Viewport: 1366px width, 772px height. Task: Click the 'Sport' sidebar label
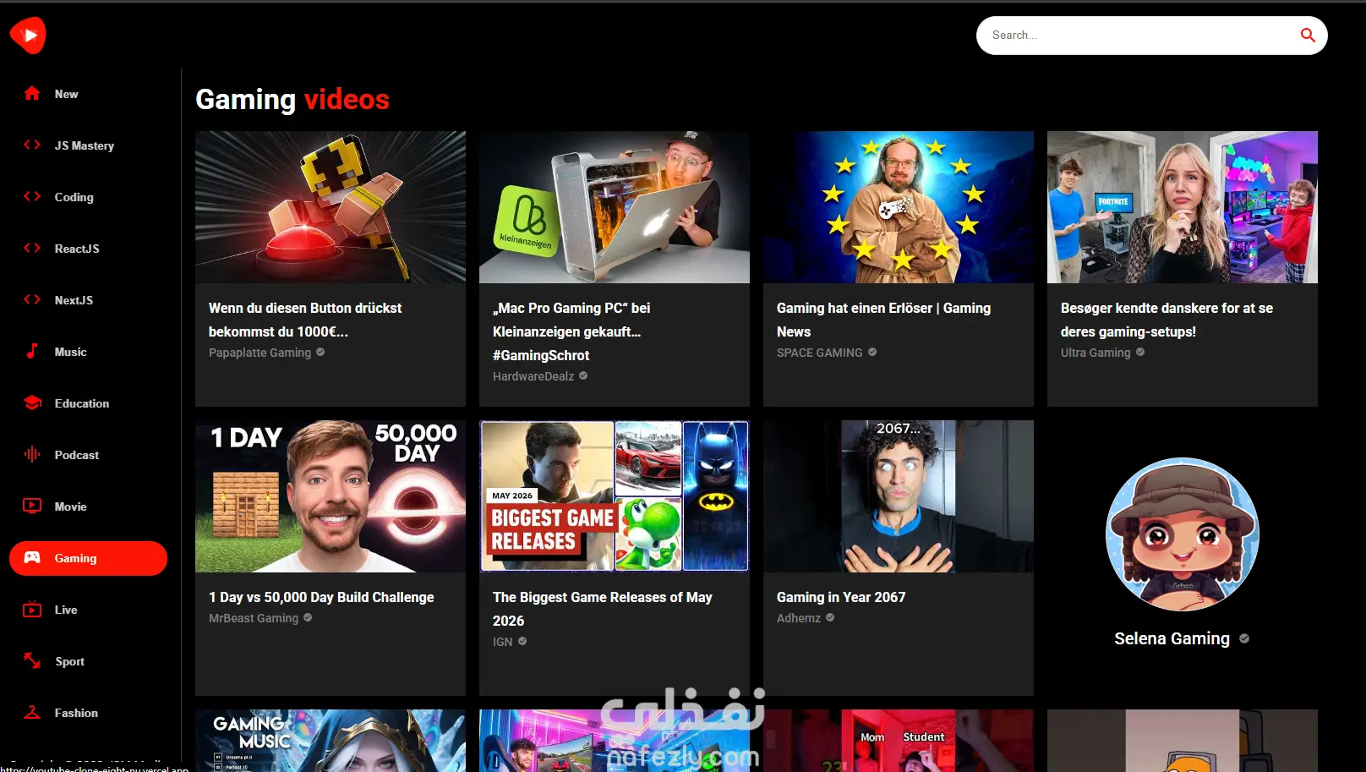69,661
